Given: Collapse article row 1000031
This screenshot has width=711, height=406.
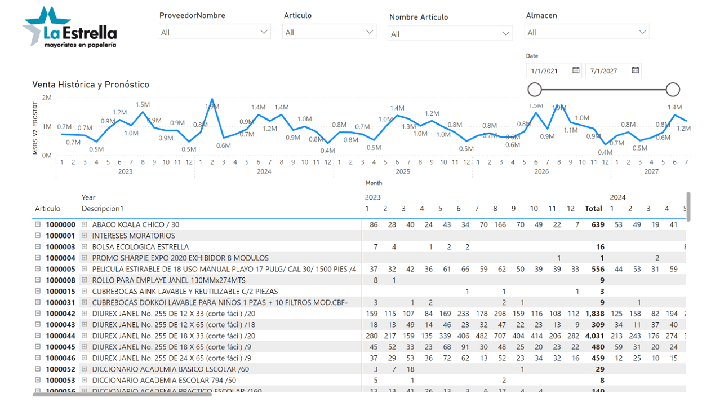Looking at the screenshot, I should click(38, 302).
